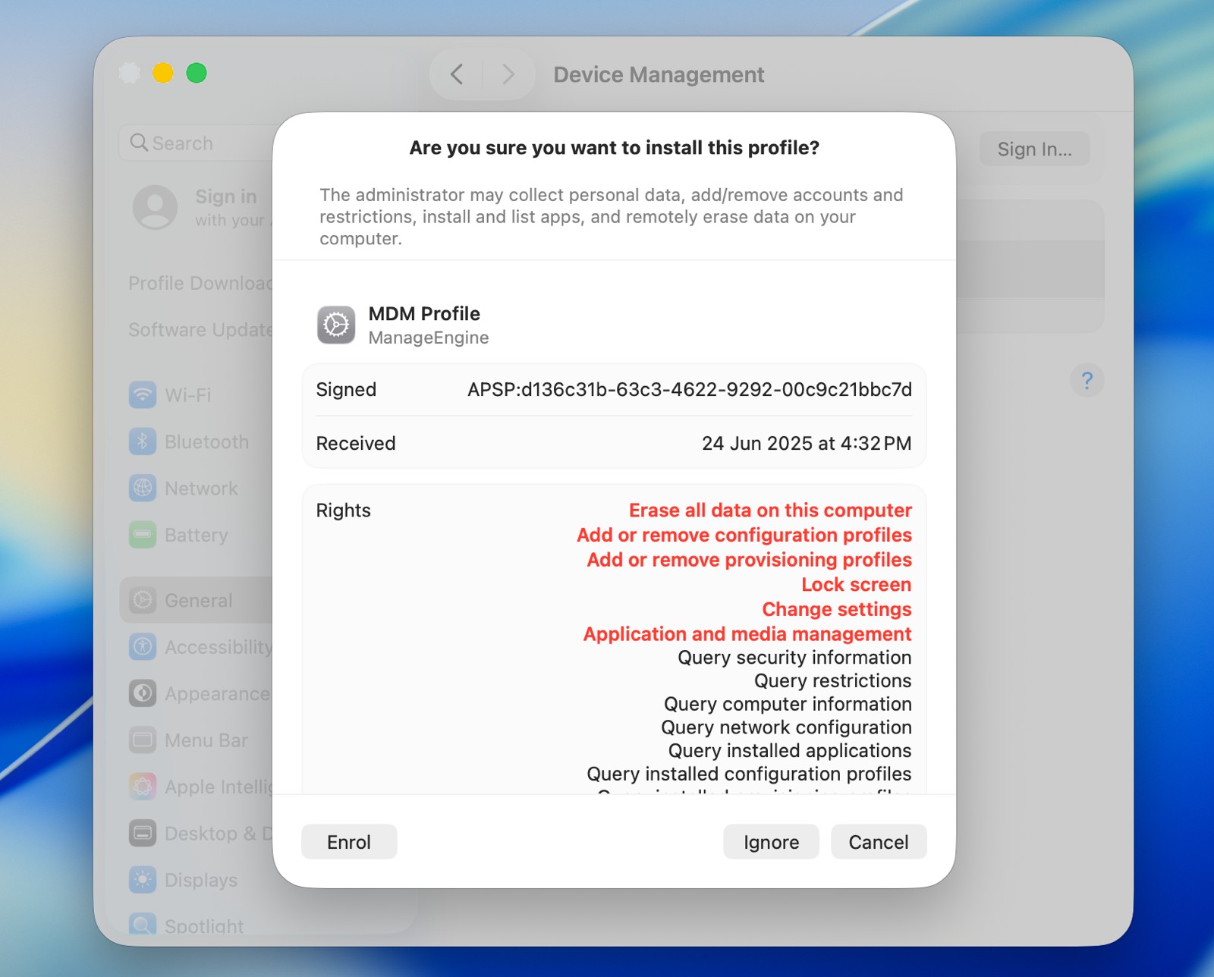This screenshot has height=977, width=1214.
Task: Open Accessibility settings
Action: 212,647
